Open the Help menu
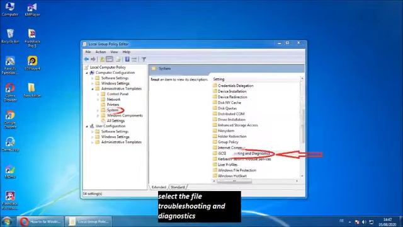The width and height of the screenshot is (403, 227). coord(126,52)
